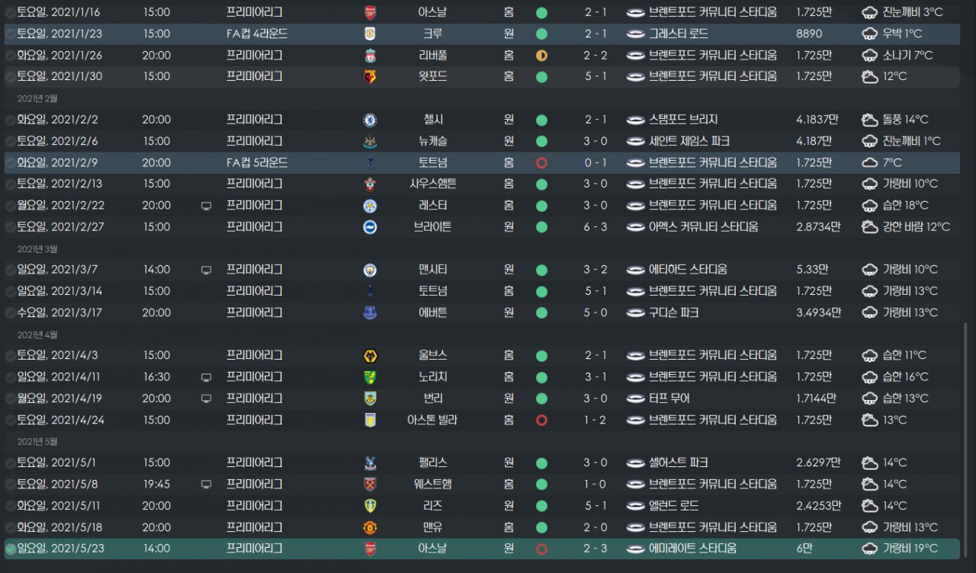Click TV broadcast icon on 2021/2/22 match

coord(206,206)
